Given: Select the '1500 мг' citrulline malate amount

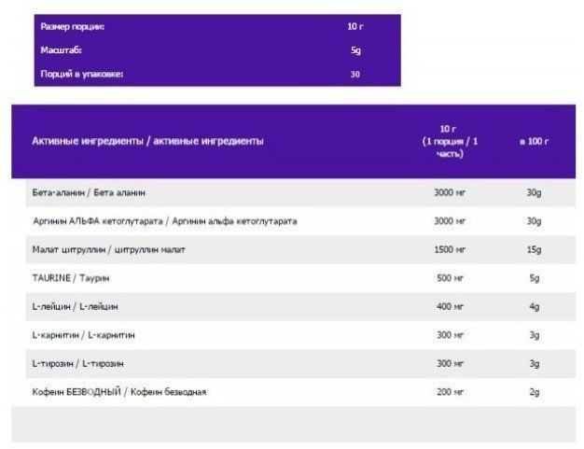Looking at the screenshot, I should 450,249.
